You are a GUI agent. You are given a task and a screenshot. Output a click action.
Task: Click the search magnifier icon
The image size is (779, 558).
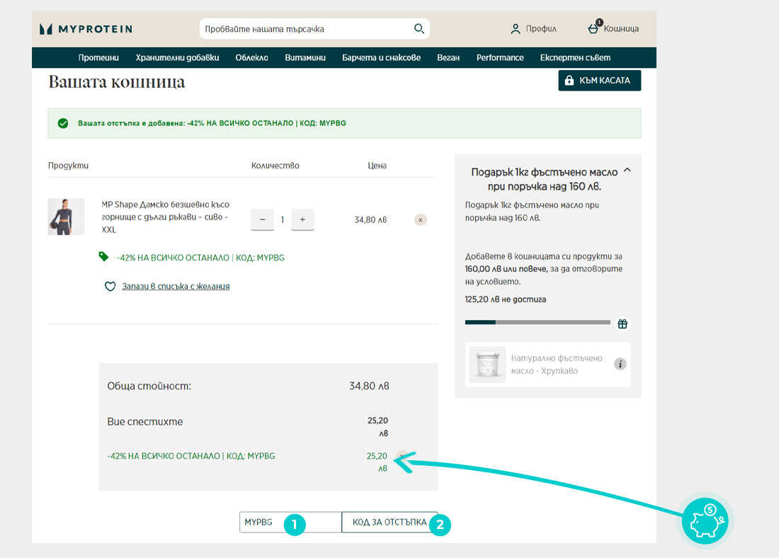click(x=419, y=29)
